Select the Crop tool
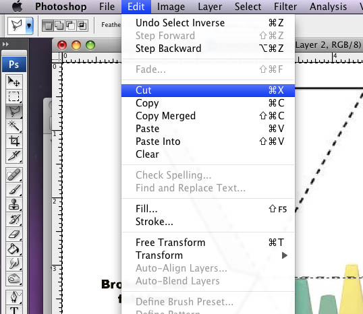 14,141
